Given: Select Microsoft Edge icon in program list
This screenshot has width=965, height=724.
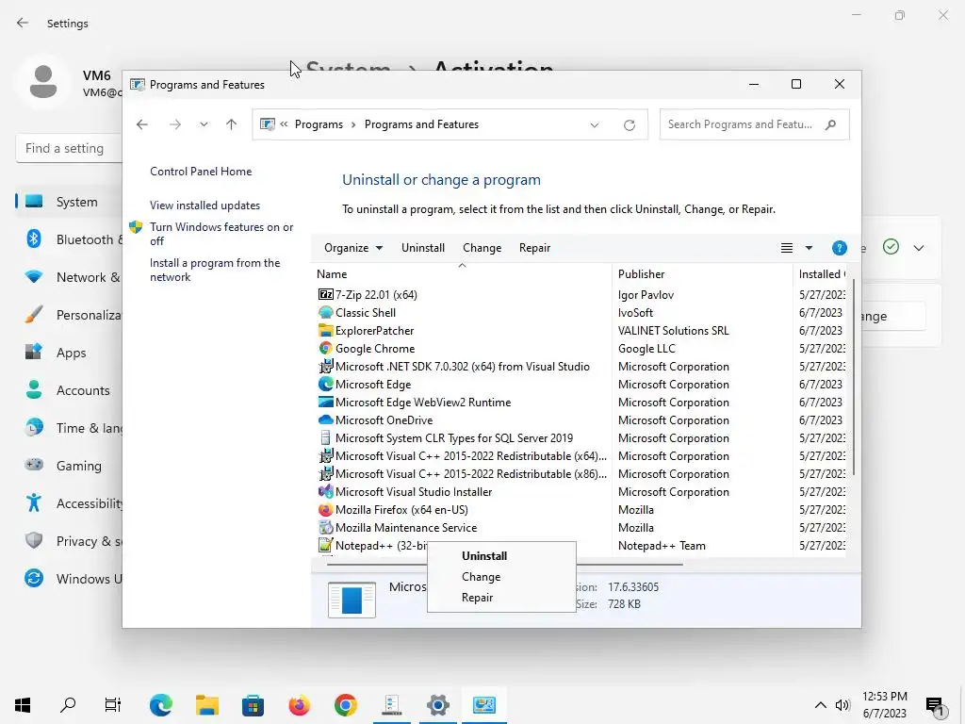Looking at the screenshot, I should 325,385.
